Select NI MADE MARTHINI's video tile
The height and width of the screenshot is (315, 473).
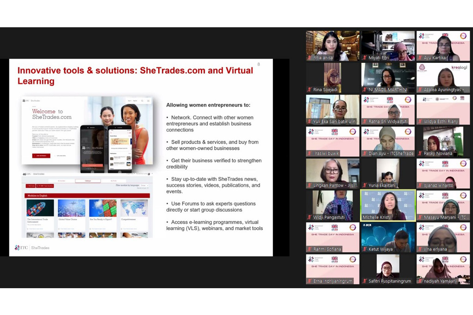coord(388,78)
